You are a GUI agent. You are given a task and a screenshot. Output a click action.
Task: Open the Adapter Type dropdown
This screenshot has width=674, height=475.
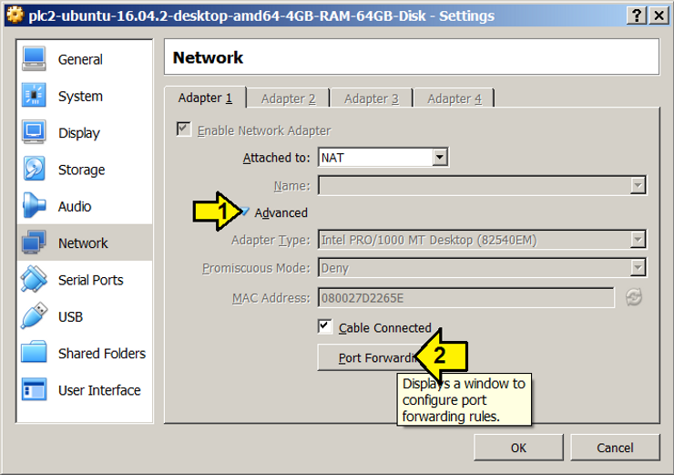tap(638, 240)
